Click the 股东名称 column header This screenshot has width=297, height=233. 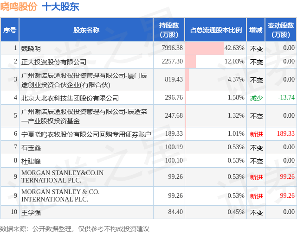86,30
